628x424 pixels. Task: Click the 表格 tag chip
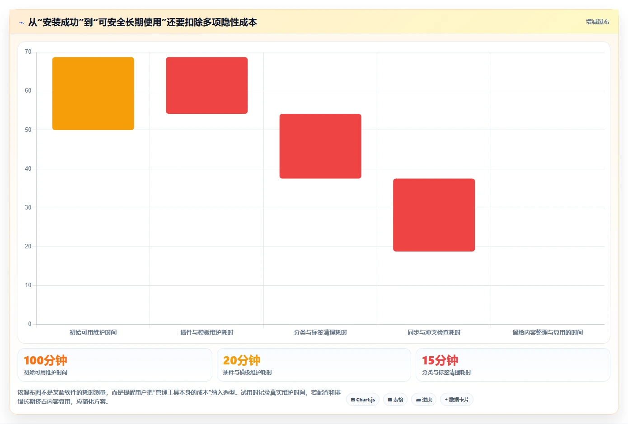pyautogui.click(x=395, y=400)
